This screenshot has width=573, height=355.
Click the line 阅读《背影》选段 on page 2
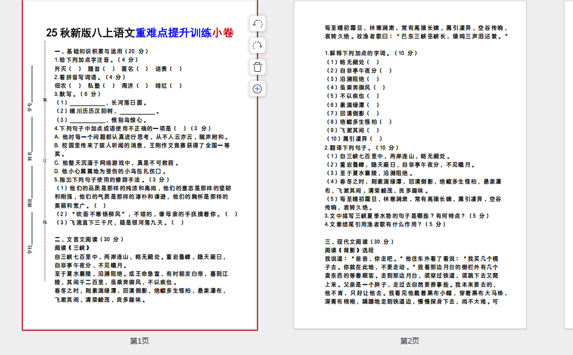349,250
